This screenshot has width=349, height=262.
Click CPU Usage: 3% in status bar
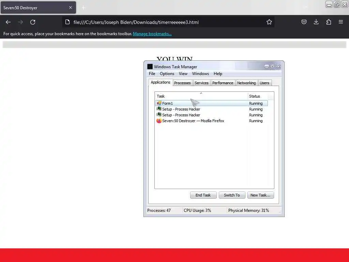point(197,210)
